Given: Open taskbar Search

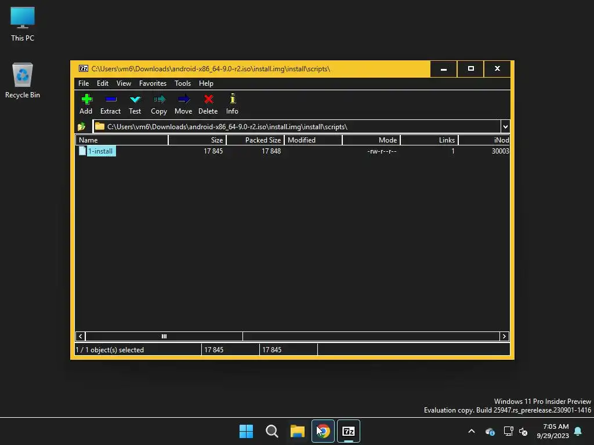Looking at the screenshot, I should [272, 431].
